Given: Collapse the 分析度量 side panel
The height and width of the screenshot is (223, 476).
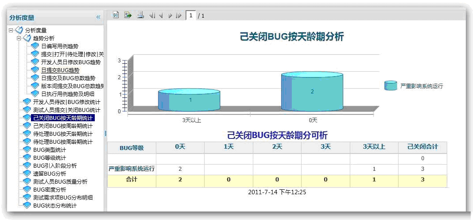Looking at the screenshot, I should point(98,17).
